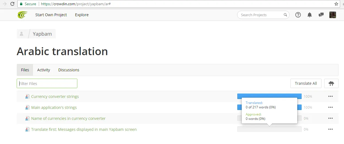Open options menu for Translate first row
The image size is (344, 144).
[331, 129]
